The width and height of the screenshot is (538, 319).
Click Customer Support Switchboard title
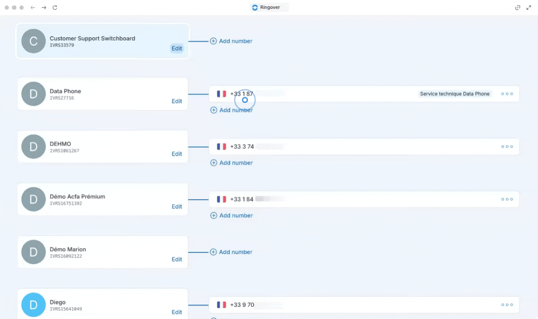coord(92,38)
